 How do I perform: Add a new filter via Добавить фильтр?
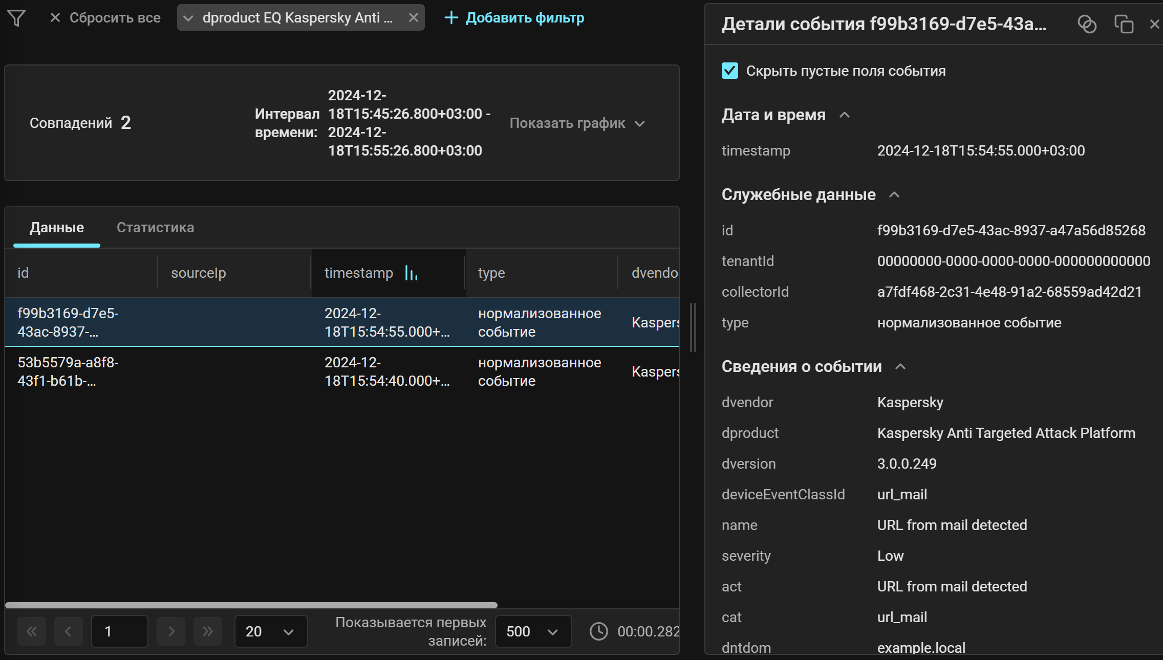pos(514,18)
